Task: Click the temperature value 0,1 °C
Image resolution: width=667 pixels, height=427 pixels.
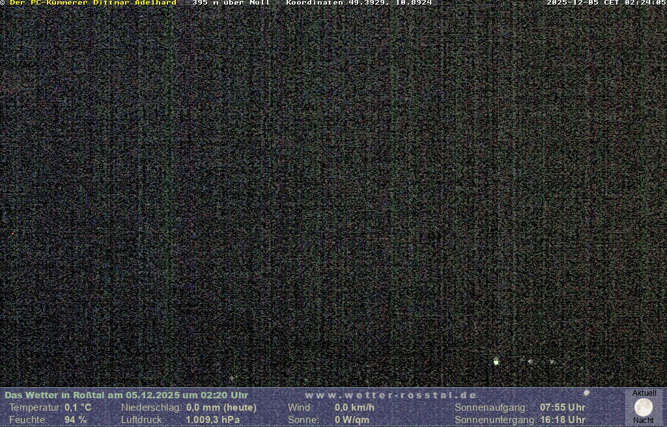Action: 78,407
